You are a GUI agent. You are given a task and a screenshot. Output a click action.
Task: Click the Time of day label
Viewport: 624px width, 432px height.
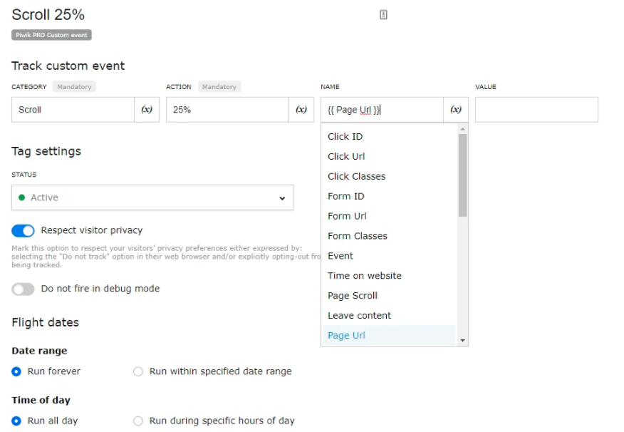[x=41, y=400]
